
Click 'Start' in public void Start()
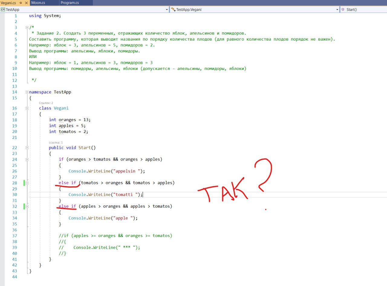click(x=84, y=148)
